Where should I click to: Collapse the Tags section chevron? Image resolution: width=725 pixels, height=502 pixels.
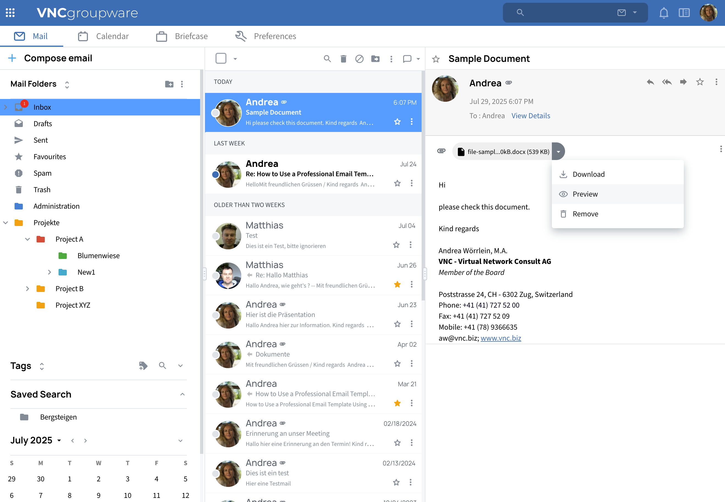[x=180, y=366]
